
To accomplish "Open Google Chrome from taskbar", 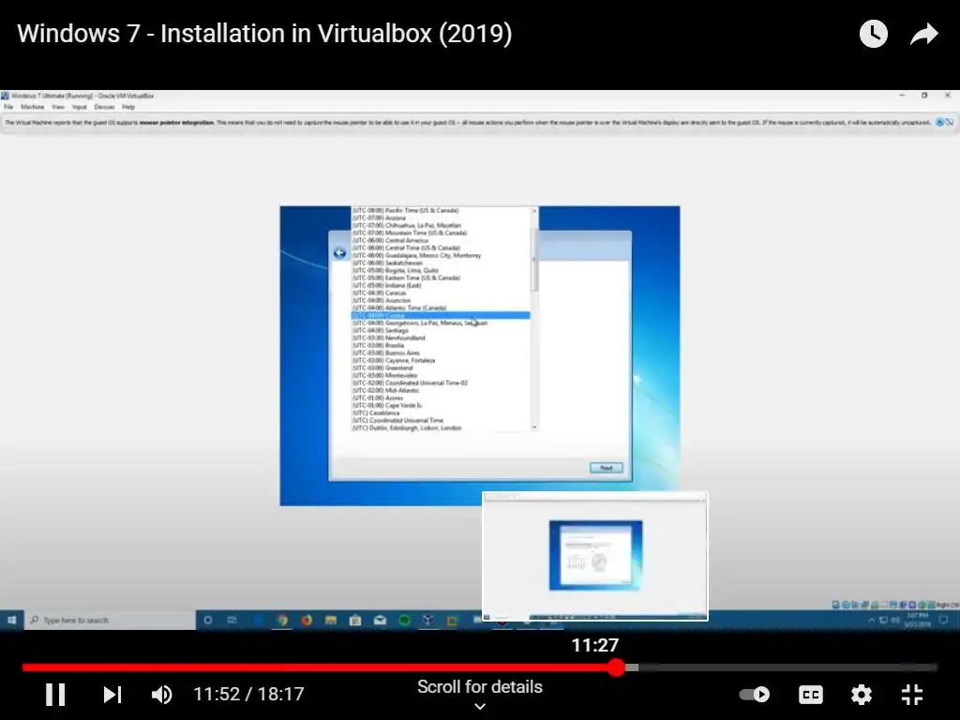I will [281, 621].
